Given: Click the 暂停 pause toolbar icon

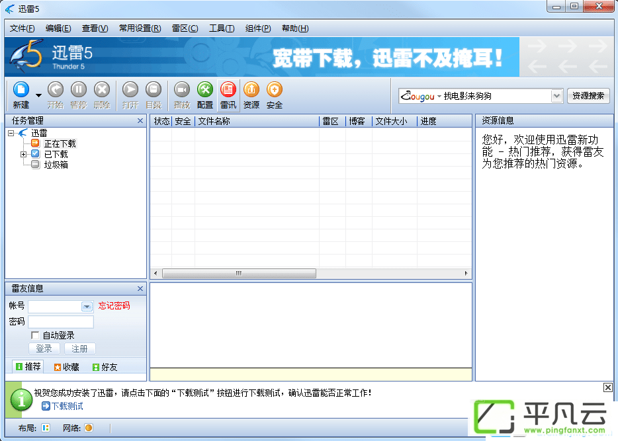Looking at the screenshot, I should [79, 90].
